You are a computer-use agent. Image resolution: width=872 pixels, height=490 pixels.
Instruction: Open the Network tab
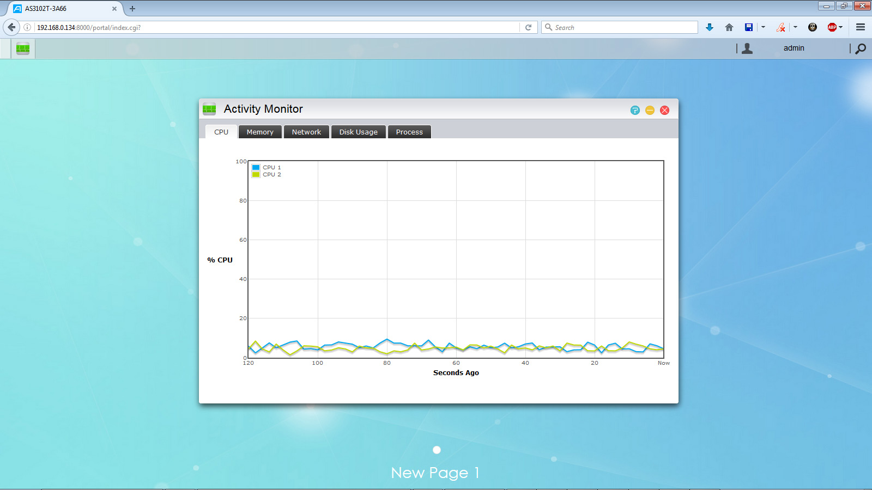(306, 132)
